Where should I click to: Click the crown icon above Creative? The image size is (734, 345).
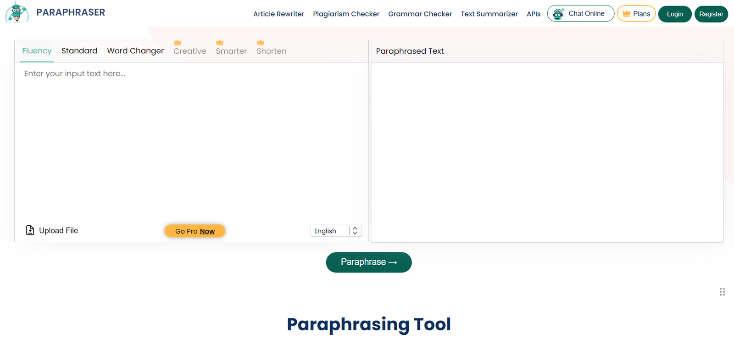(178, 43)
